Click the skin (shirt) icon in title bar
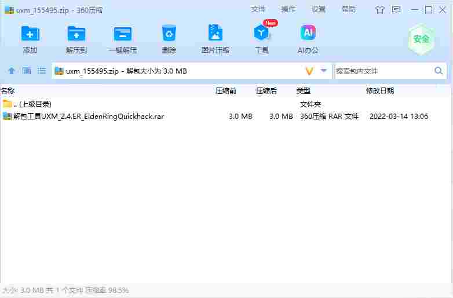The image size is (453, 298). coord(380,10)
